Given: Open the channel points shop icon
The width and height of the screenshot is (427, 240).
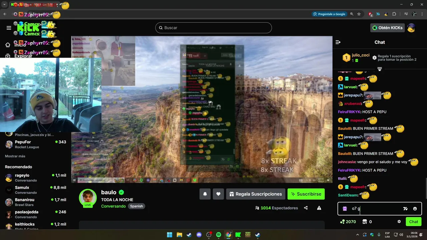Looking at the screenshot, I should point(365,222).
